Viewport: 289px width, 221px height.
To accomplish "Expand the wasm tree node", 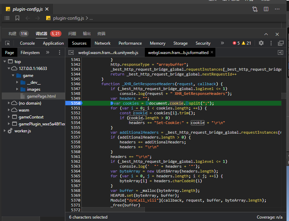I will click(x=9, y=110).
